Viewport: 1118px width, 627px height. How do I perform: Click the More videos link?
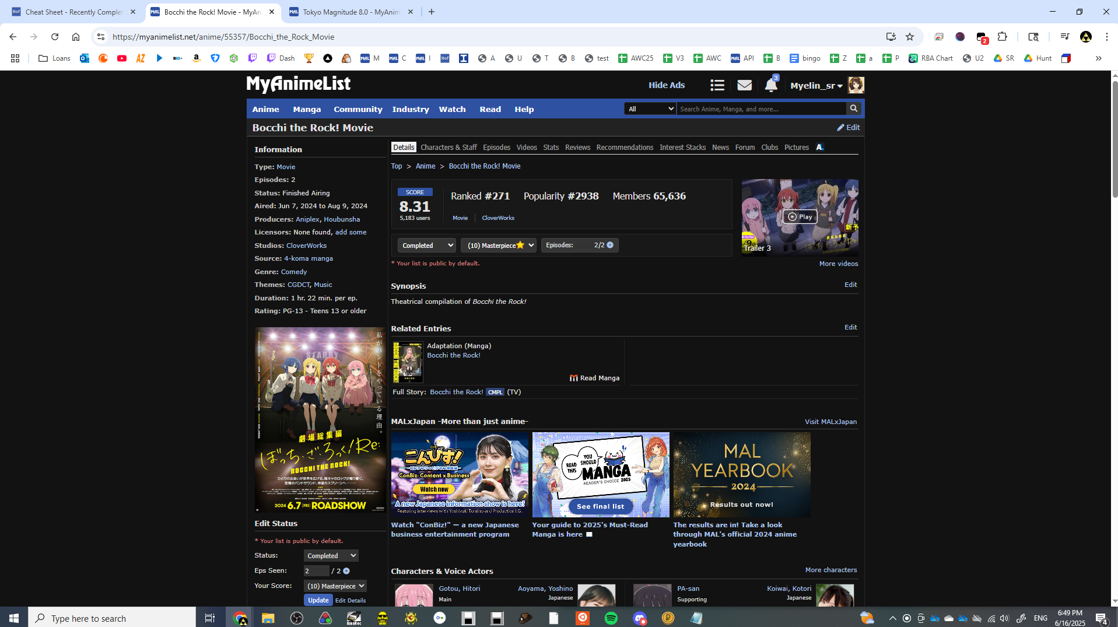click(838, 264)
